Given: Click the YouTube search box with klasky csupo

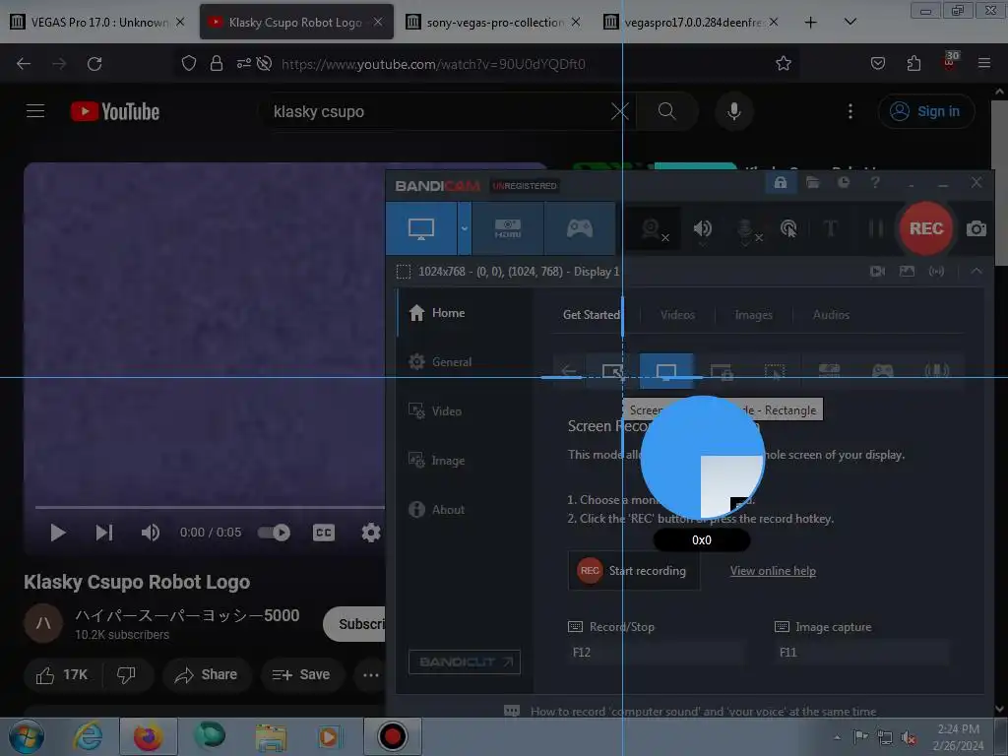Looking at the screenshot, I should [x=437, y=112].
